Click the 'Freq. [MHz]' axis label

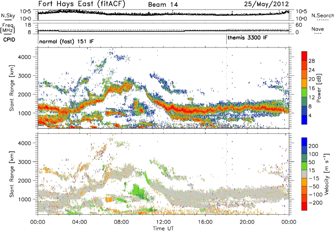click(x=8, y=28)
